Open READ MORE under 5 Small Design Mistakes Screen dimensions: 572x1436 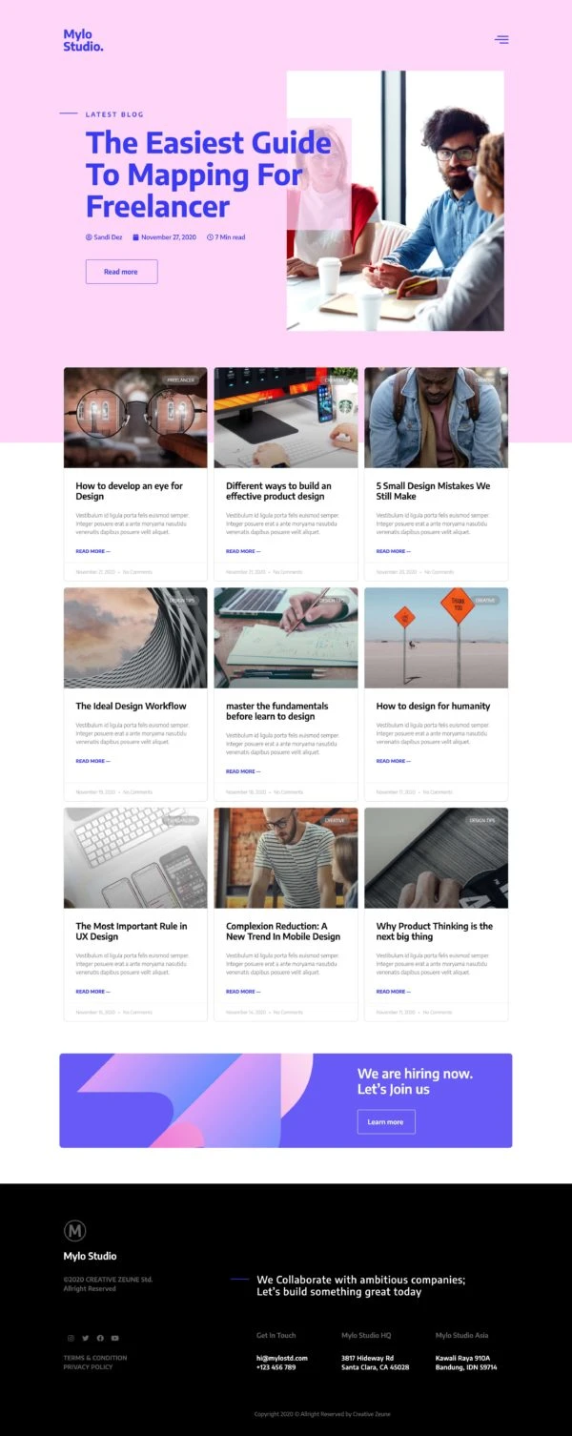pos(393,551)
